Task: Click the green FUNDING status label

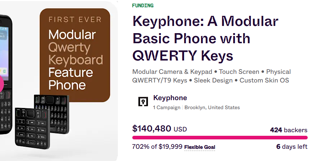Action: [x=143, y=5]
